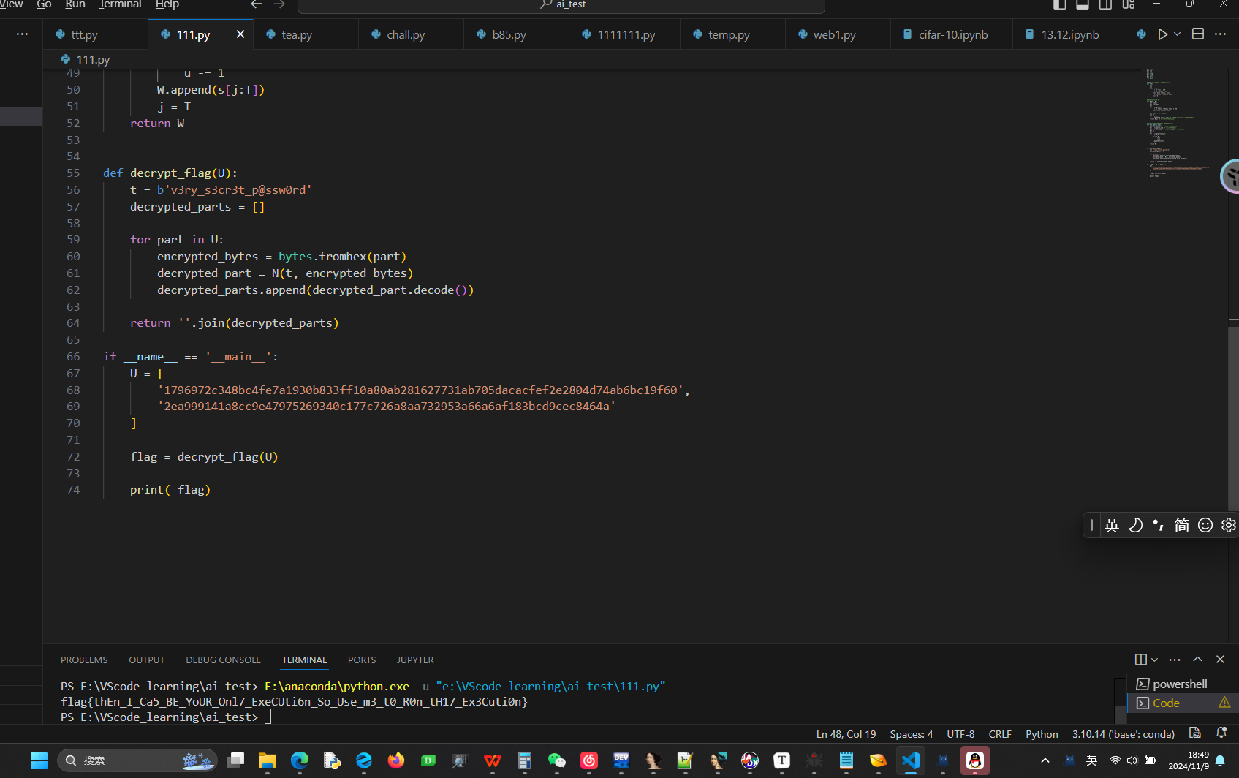This screenshot has height=778, width=1239.
Task: Switch to the tea.py tab
Action: coord(297,34)
